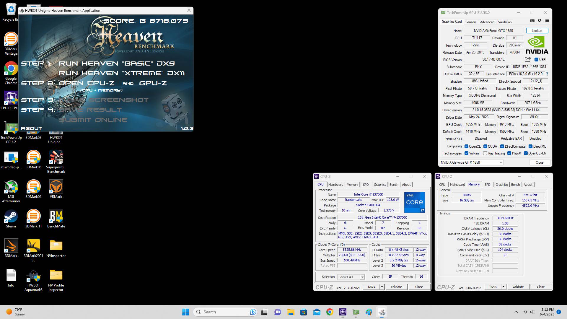
Task: Click the Bus Interface question mark
Action: pos(547,74)
